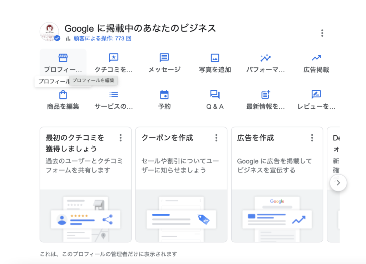Click the review request pencil icon
The width and height of the screenshot is (366, 264).
[x=316, y=95]
